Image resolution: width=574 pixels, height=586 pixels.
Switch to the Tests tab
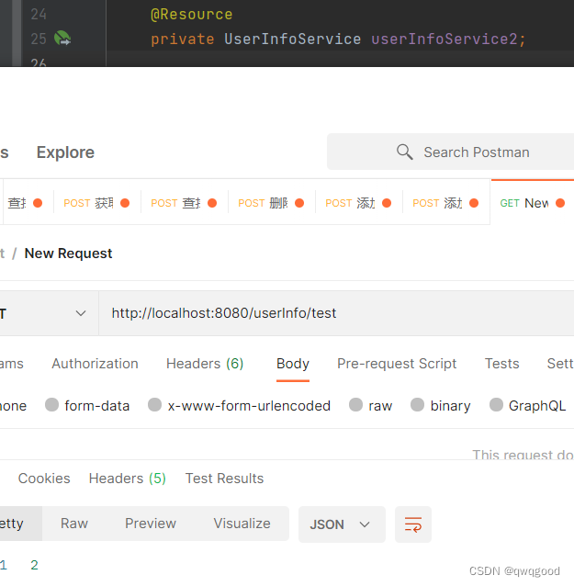pyautogui.click(x=501, y=364)
